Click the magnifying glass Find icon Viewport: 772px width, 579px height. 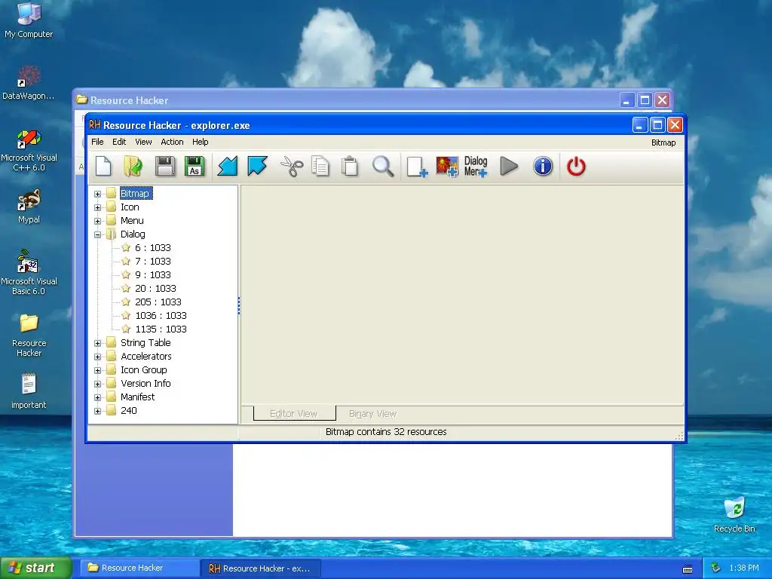383,166
